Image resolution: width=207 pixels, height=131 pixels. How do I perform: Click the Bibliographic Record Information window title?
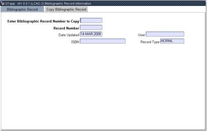coord(48,3)
